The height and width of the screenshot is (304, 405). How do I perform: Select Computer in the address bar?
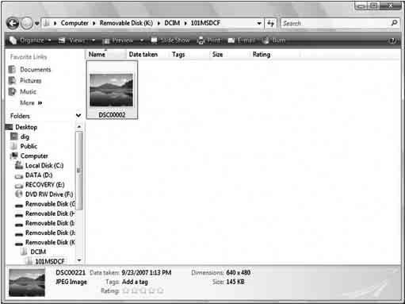(x=75, y=23)
